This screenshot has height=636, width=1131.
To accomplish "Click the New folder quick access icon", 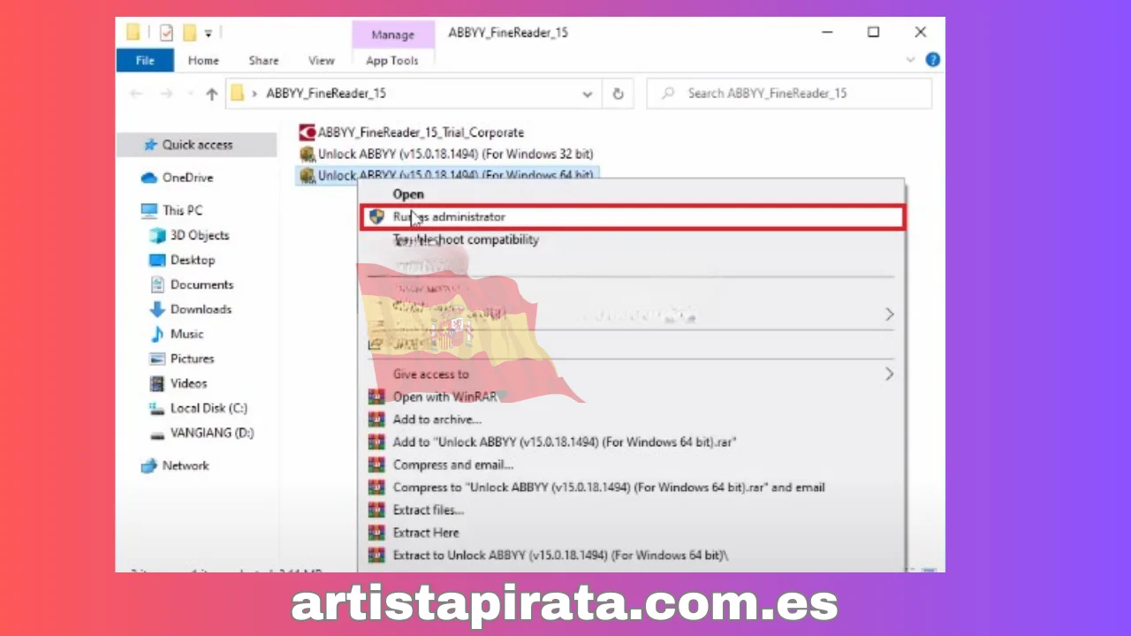I will (x=189, y=33).
